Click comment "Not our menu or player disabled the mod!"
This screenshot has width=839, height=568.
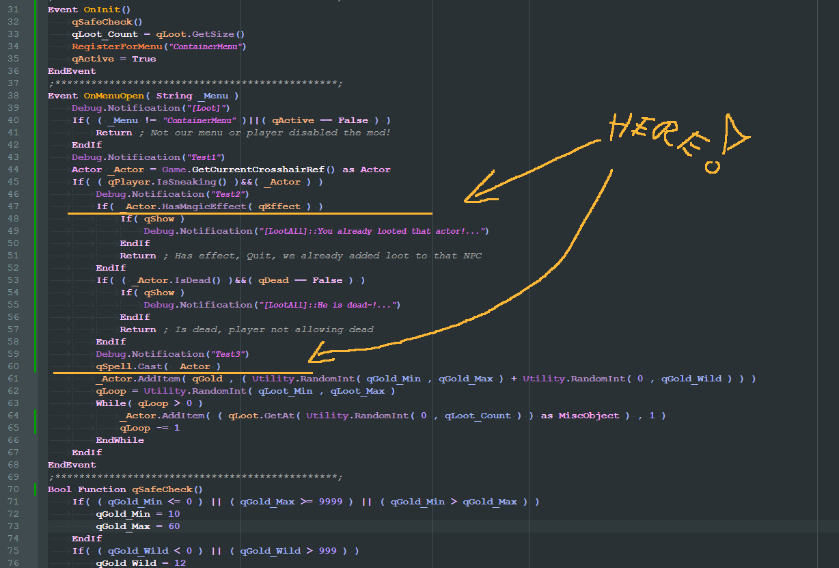[271, 133]
